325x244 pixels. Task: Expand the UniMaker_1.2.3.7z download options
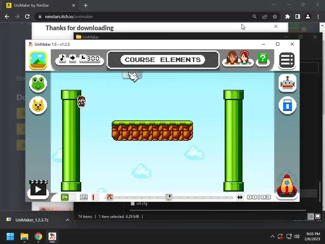pos(68,220)
